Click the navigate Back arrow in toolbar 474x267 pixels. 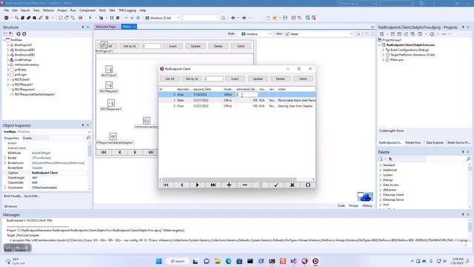233,18
